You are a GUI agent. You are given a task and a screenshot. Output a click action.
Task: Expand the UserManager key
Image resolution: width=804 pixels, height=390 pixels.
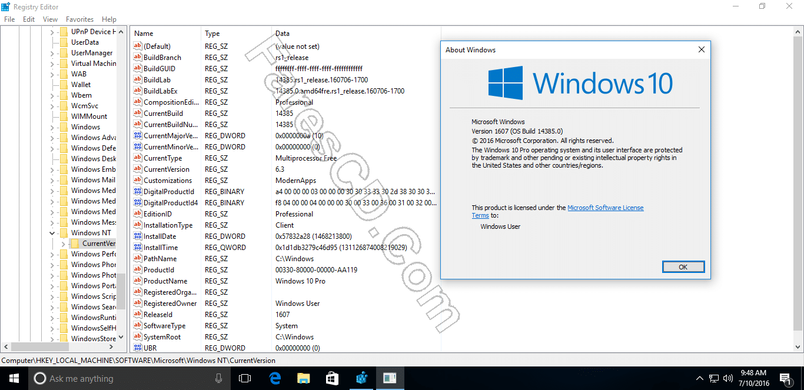(52, 53)
